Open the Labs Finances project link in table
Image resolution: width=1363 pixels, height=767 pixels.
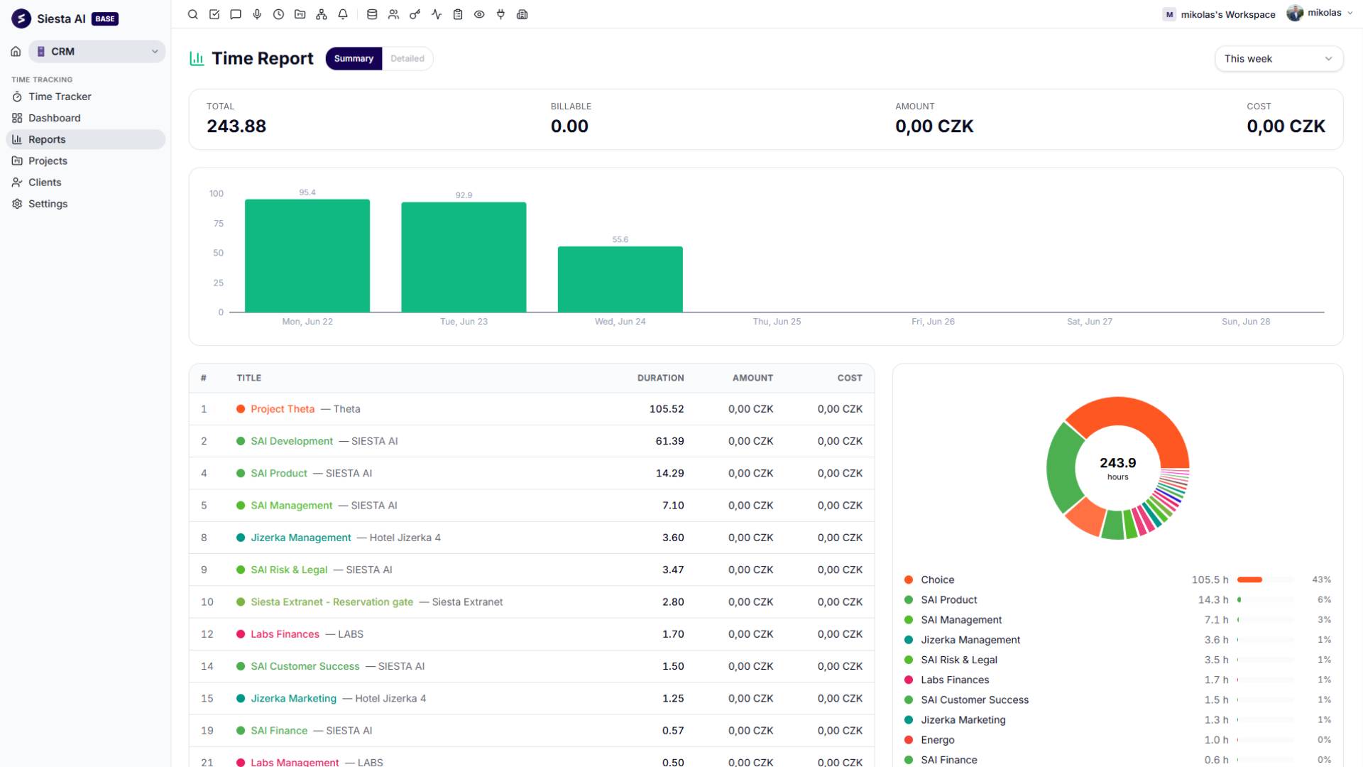(285, 634)
